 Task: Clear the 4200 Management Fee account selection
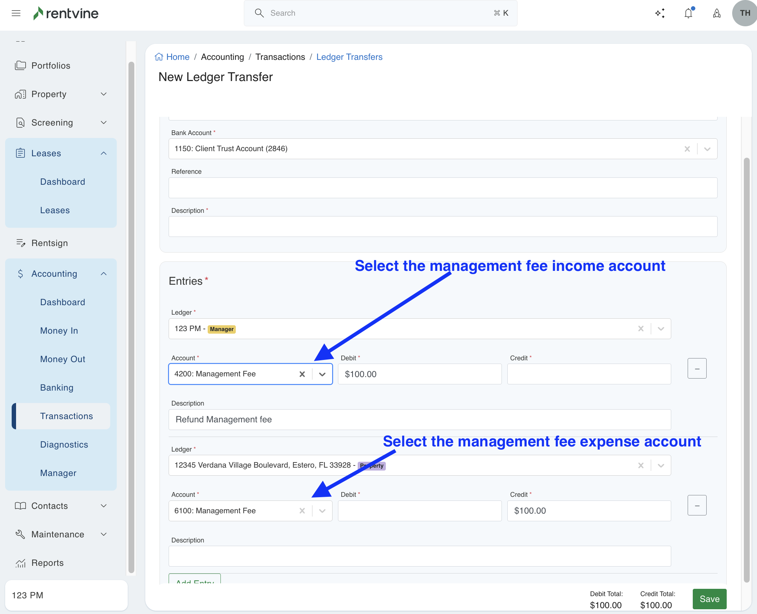(x=302, y=374)
